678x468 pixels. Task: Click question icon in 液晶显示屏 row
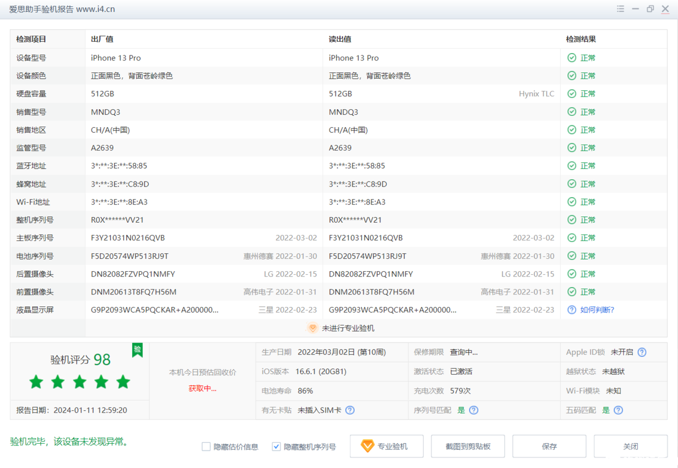pyautogui.click(x=572, y=310)
